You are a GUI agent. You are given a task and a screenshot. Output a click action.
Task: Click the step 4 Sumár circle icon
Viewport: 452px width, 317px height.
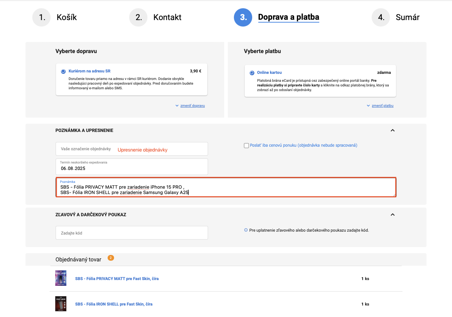[381, 18]
